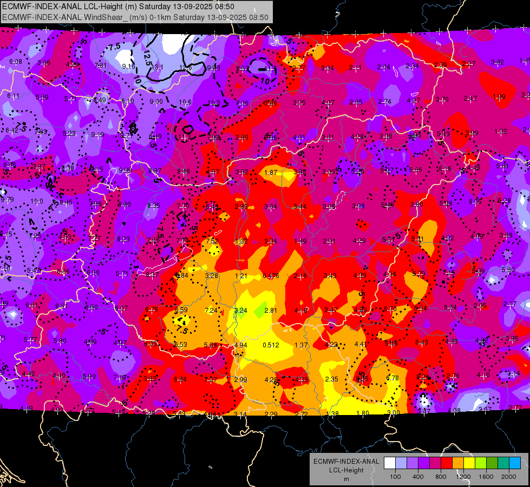Click the wind shear value 9.79
Screen dimensions: 530x487
8,199
